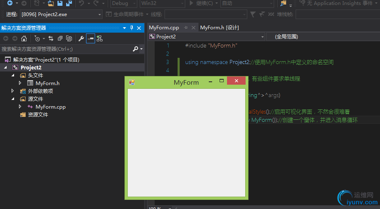Click the toggle thread marking icon
The image size is (380, 209).
click(x=271, y=14)
